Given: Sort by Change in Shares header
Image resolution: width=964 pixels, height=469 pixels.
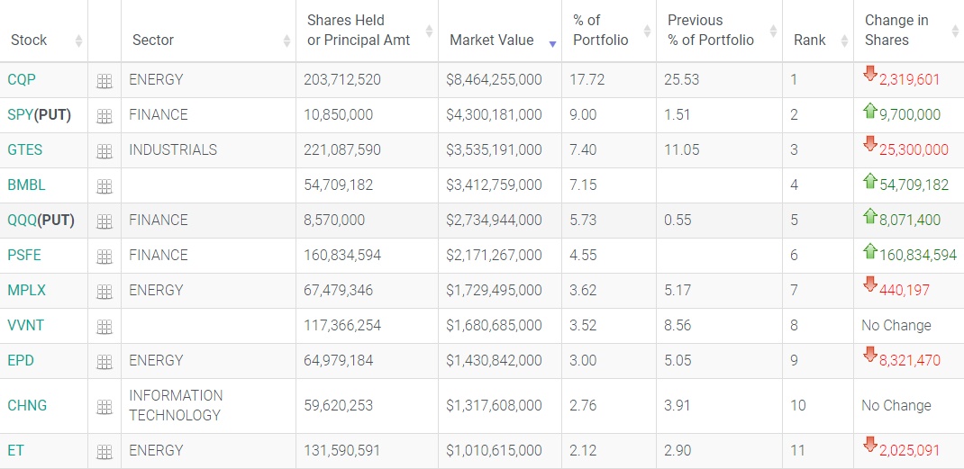Looking at the screenshot, I should tap(896, 30).
